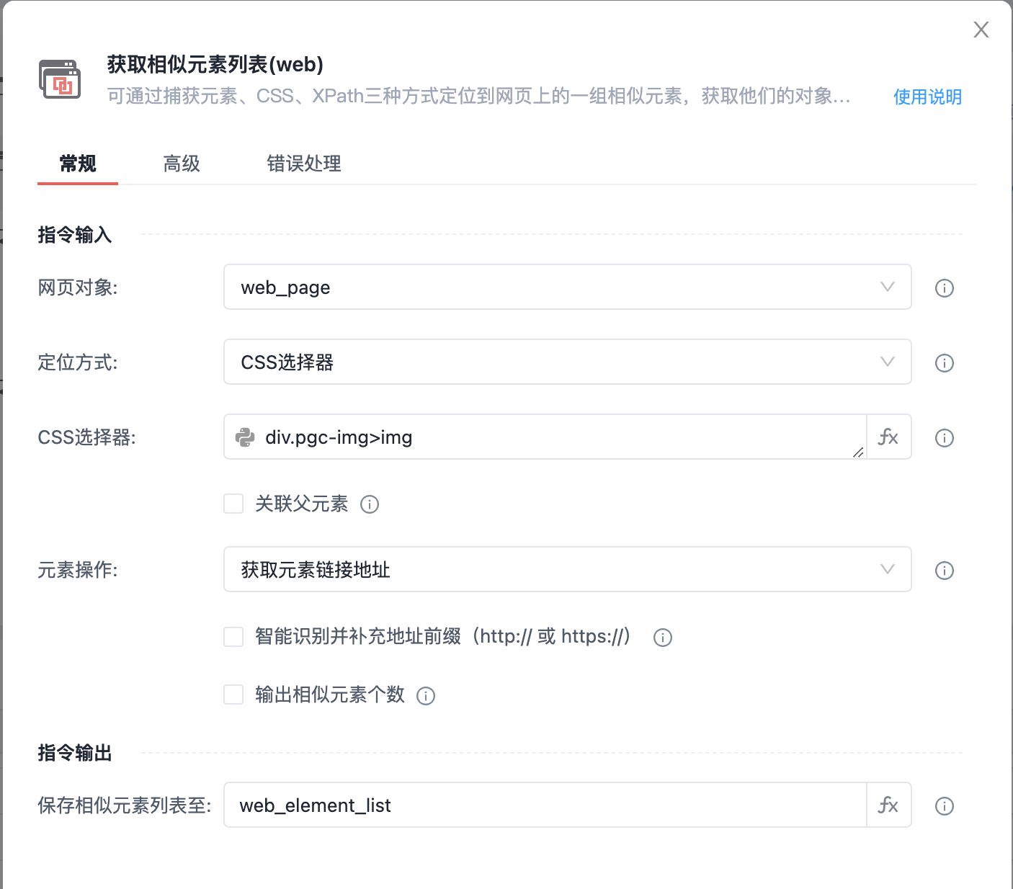Click info icon beside 关联父元素 checkbox
1013x889 pixels.
point(370,504)
